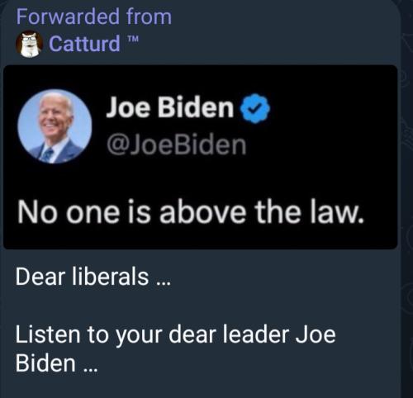Tap the word "leader" in the caption
Screen dimensions: 413x398
(x=256, y=334)
